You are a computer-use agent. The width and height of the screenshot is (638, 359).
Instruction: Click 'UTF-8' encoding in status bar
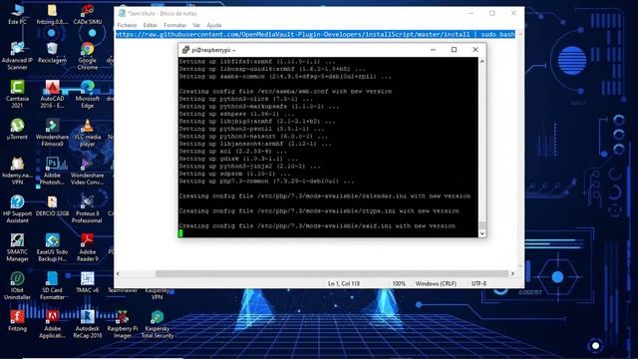point(478,283)
